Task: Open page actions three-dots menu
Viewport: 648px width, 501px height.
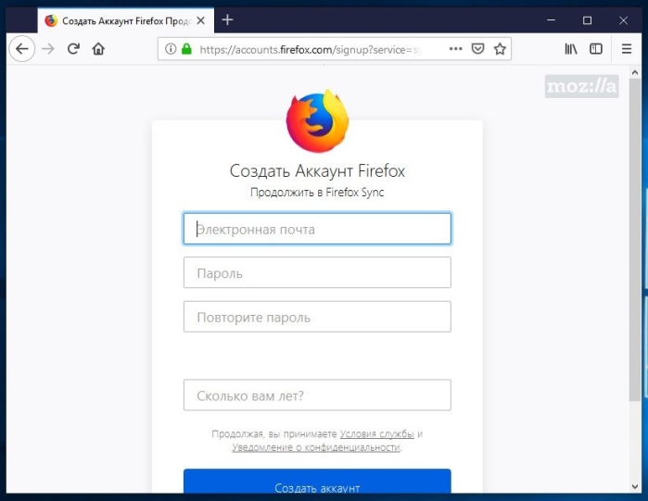Action: (455, 49)
